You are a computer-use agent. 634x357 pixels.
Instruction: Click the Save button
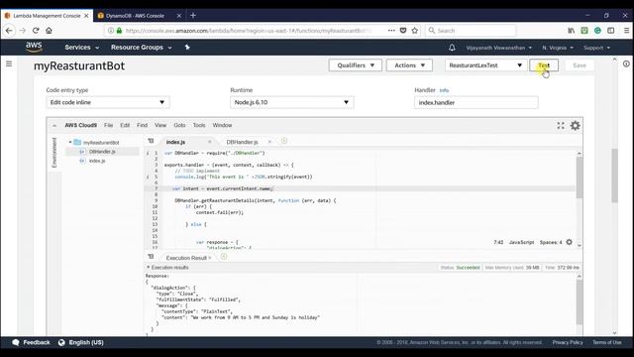579,65
